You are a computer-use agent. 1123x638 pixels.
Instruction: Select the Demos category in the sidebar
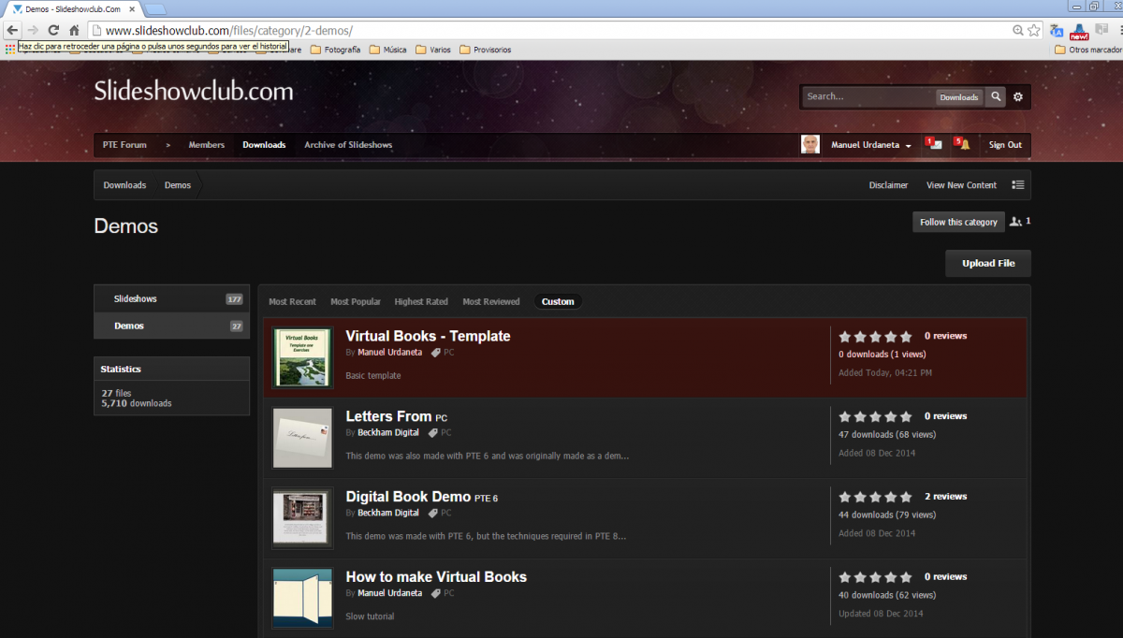[171, 326]
